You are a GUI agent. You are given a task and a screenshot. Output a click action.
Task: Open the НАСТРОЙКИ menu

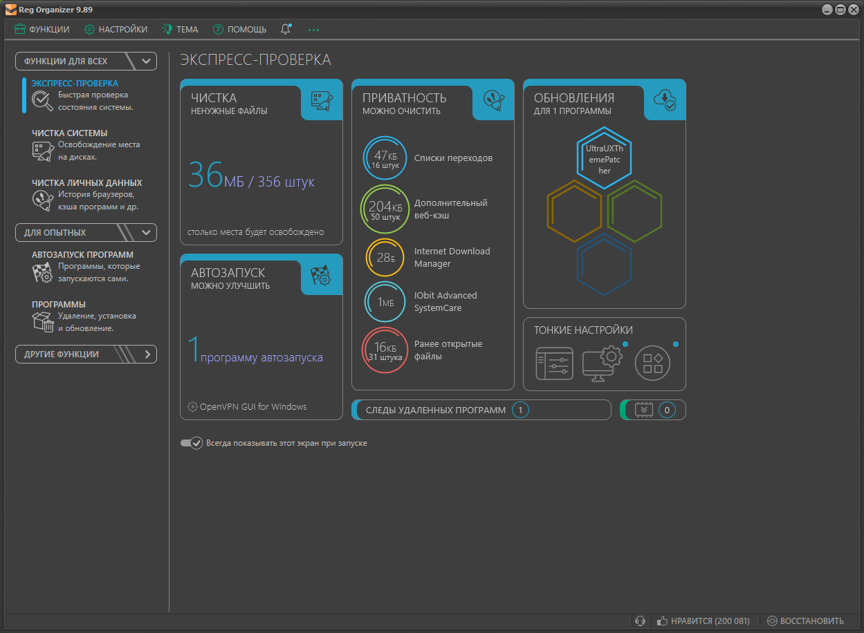pyautogui.click(x=116, y=29)
